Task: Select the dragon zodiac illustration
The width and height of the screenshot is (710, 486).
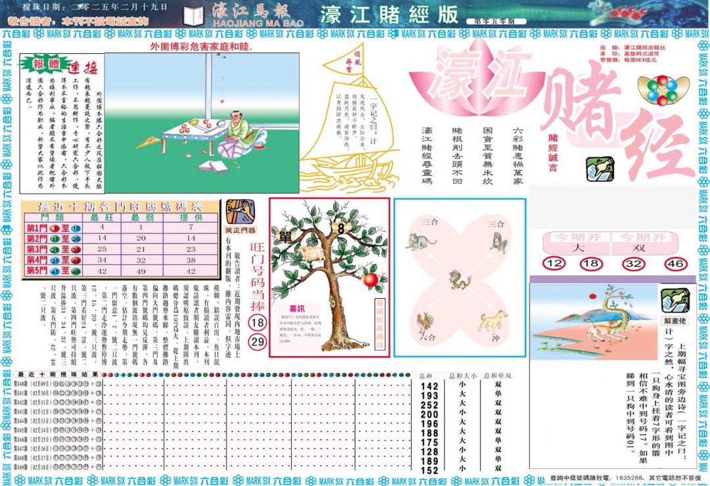Action: [x=458, y=281]
